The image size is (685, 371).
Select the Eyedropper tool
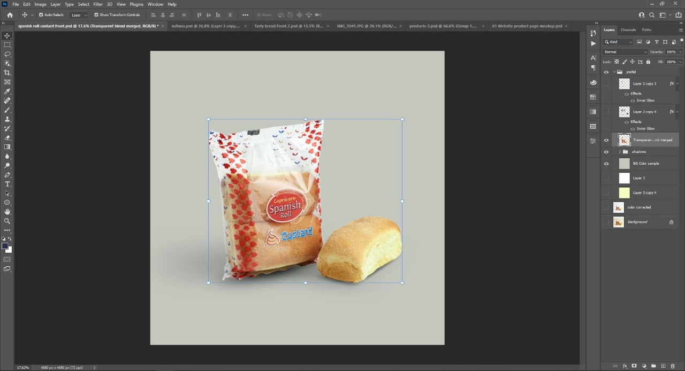[7, 91]
